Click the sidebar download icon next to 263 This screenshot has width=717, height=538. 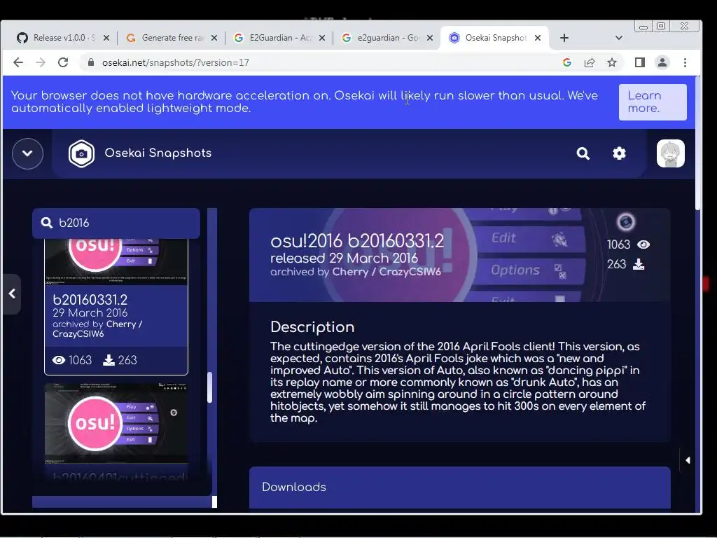pos(109,361)
